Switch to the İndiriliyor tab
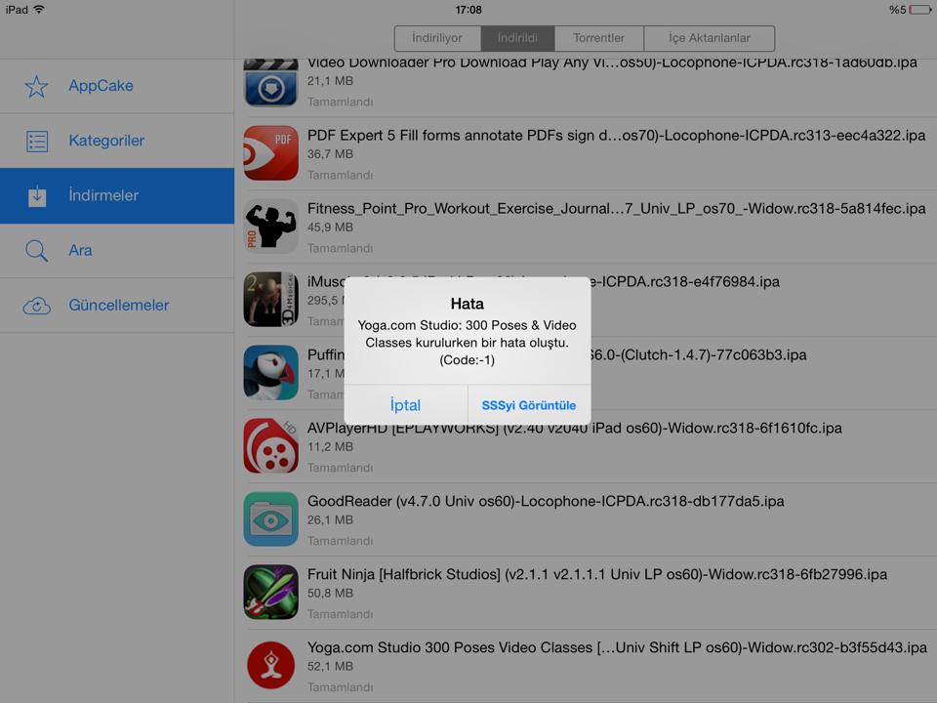 437,38
